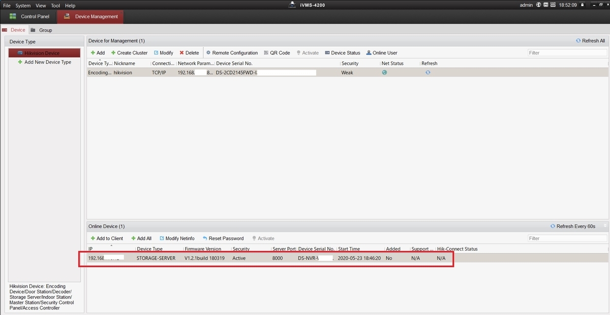Click the admin user label

click(526, 5)
